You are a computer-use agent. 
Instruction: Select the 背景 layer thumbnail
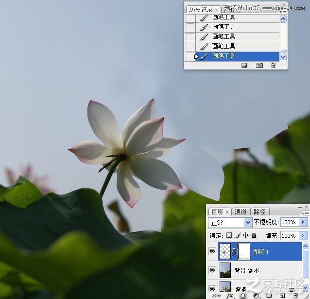point(225,286)
